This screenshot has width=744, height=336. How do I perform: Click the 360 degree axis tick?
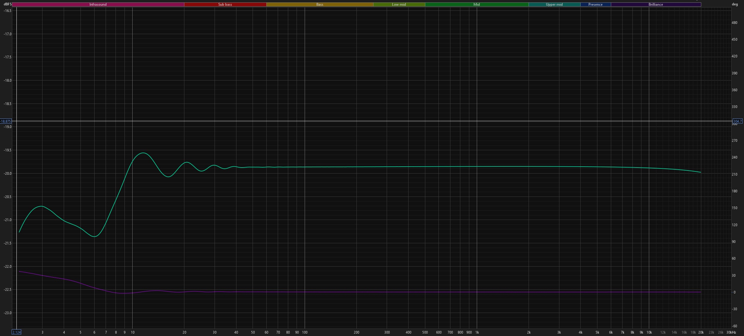point(734,90)
